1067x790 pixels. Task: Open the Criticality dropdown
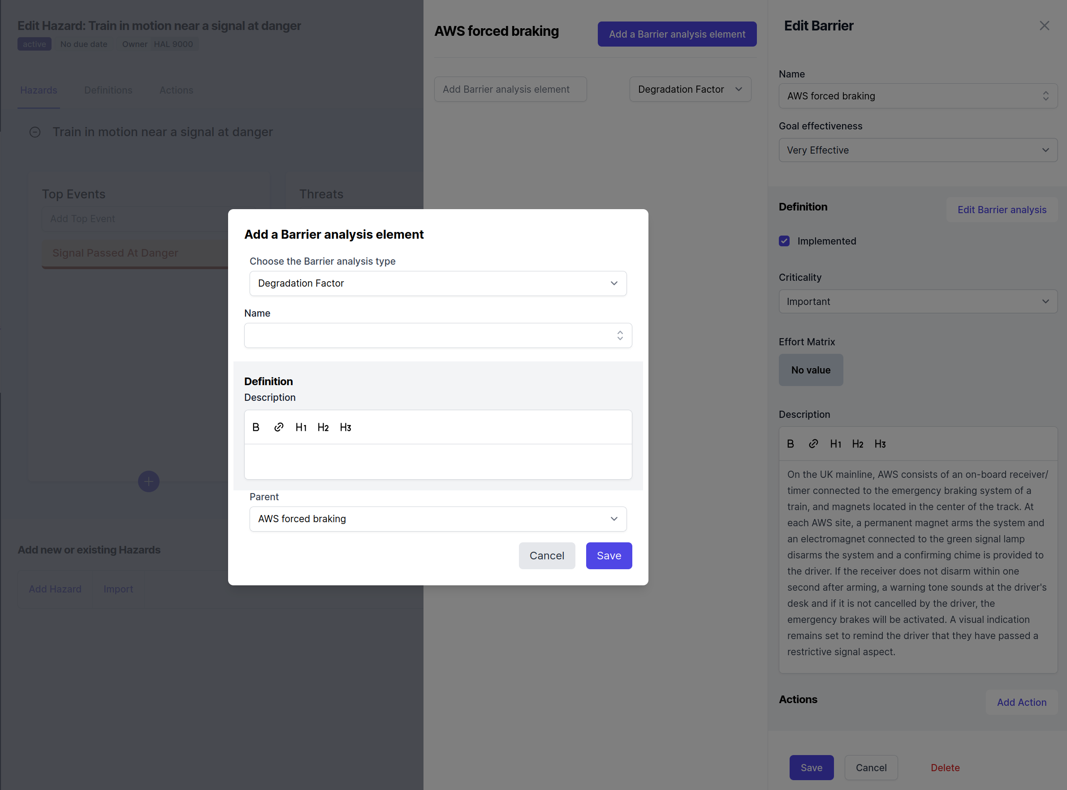(918, 302)
